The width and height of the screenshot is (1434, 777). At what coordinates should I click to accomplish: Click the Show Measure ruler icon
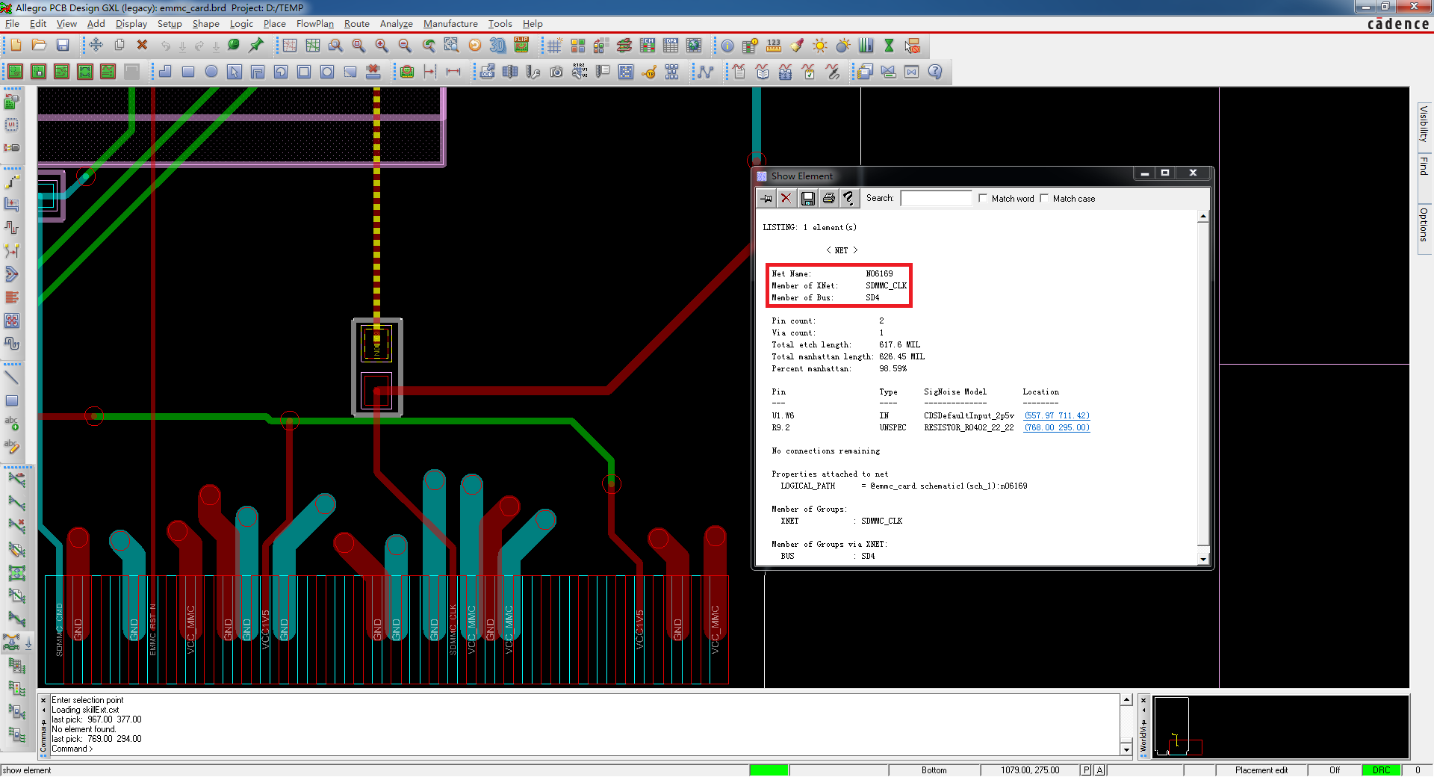tap(774, 46)
